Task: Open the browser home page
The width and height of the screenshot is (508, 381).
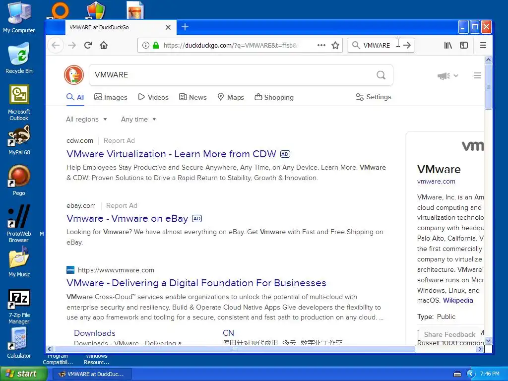Action: point(104,45)
